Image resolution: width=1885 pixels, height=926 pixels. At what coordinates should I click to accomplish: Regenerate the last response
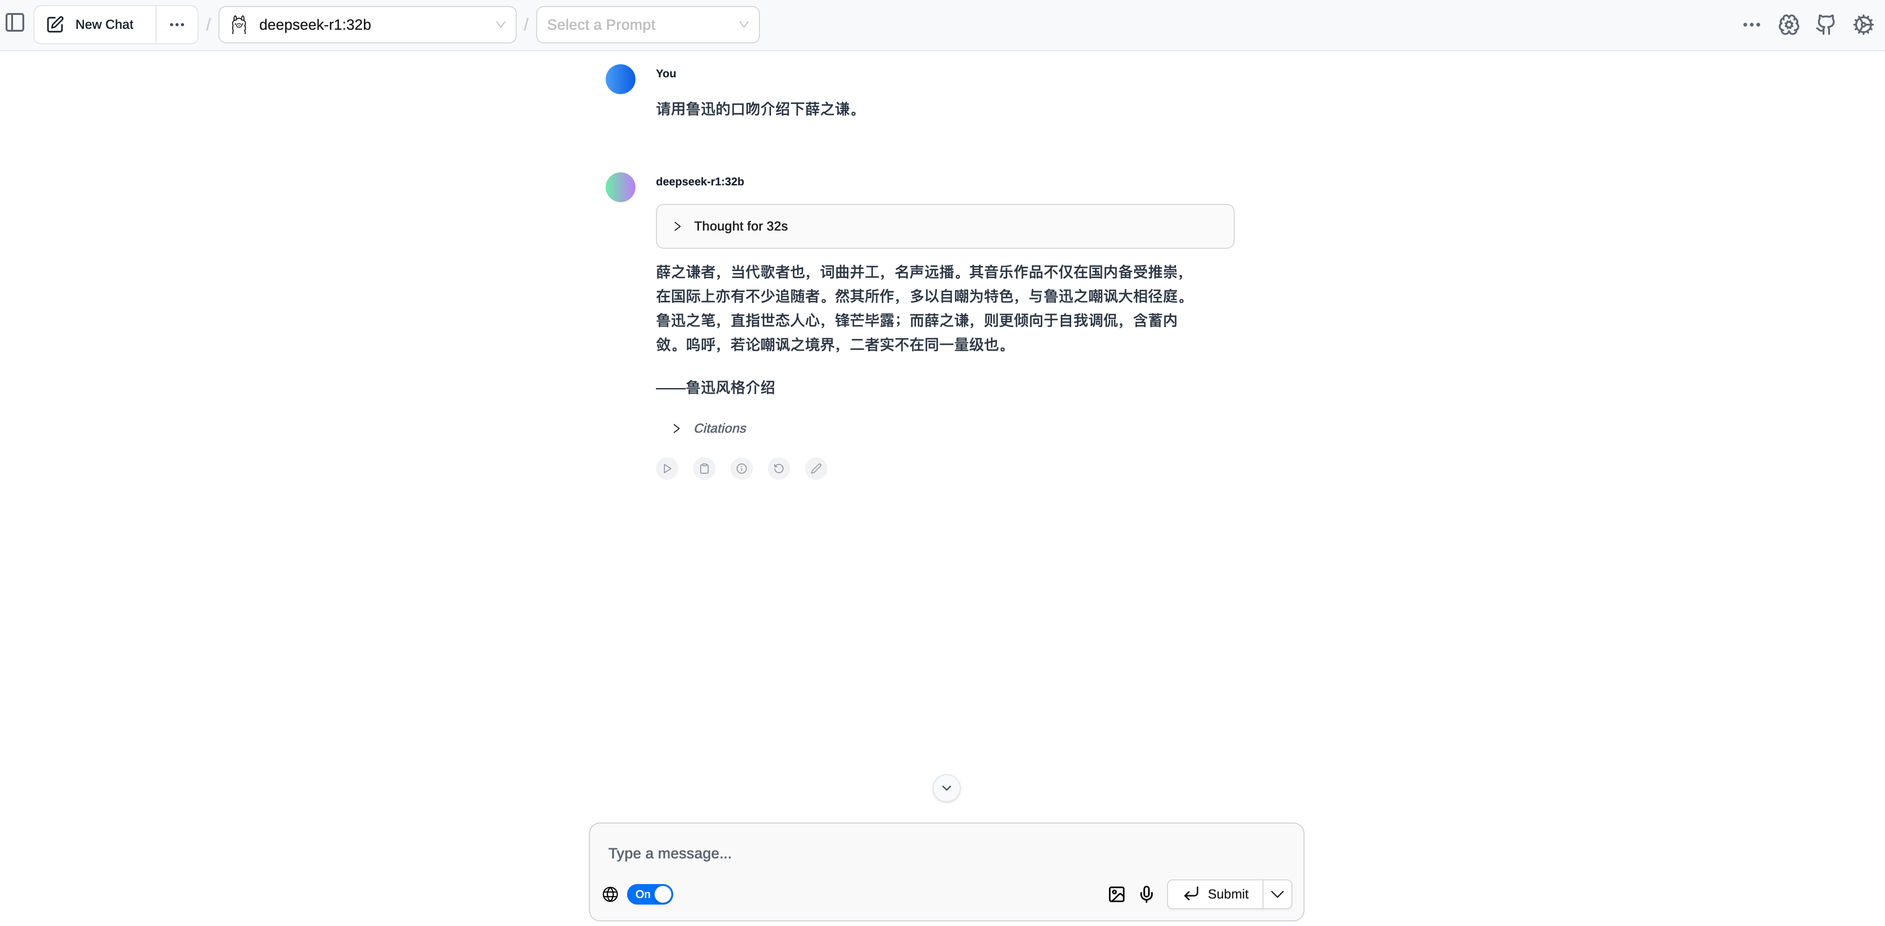point(779,469)
